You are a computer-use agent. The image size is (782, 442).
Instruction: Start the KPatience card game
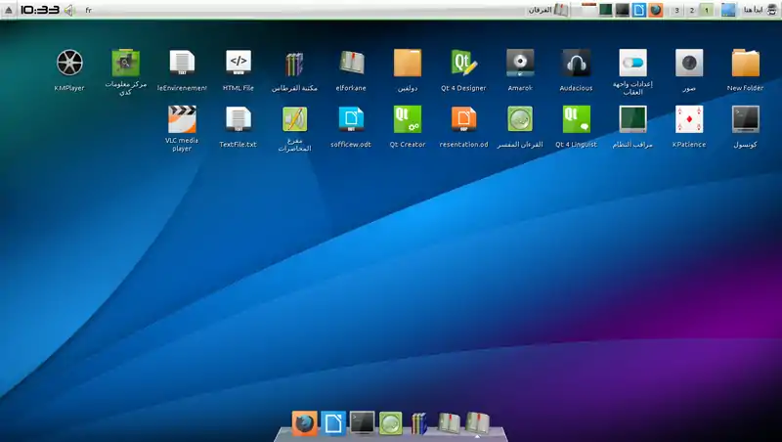point(689,120)
